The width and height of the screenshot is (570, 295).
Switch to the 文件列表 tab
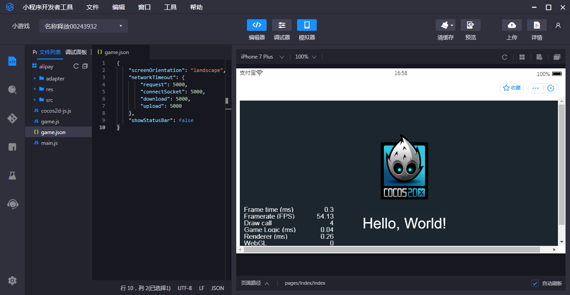click(x=50, y=52)
